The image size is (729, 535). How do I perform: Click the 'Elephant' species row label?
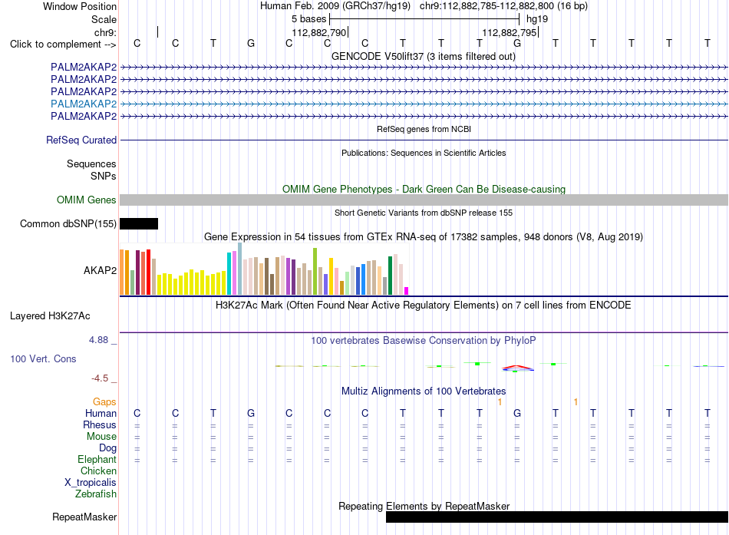97,460
